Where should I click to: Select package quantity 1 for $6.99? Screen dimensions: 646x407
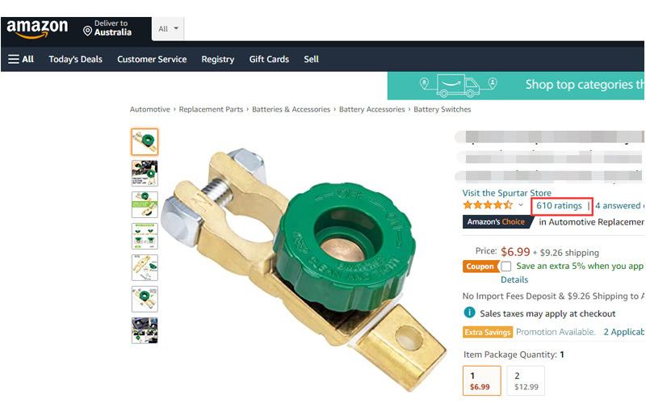[x=481, y=380]
